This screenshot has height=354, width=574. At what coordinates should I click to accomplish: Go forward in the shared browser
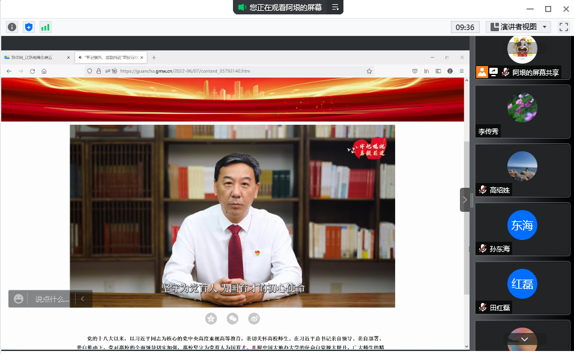click(21, 71)
